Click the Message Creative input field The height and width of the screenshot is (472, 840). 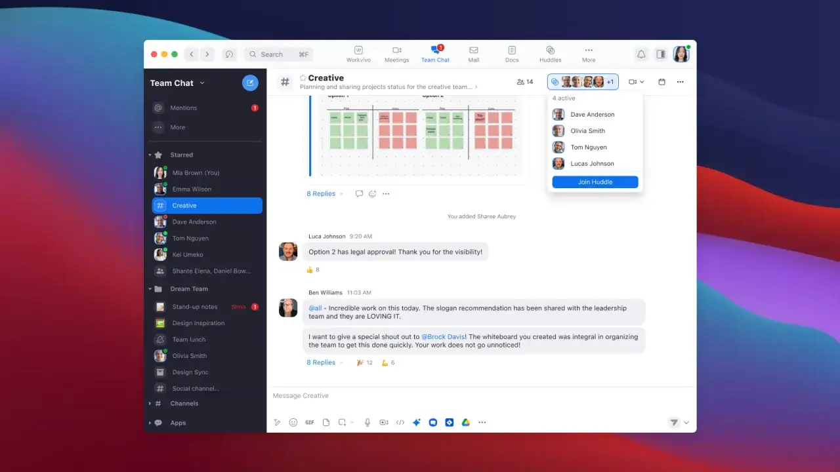(x=481, y=396)
